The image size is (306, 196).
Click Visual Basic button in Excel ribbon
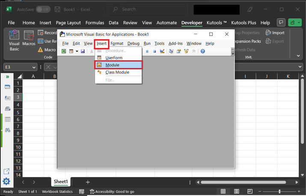(14, 41)
